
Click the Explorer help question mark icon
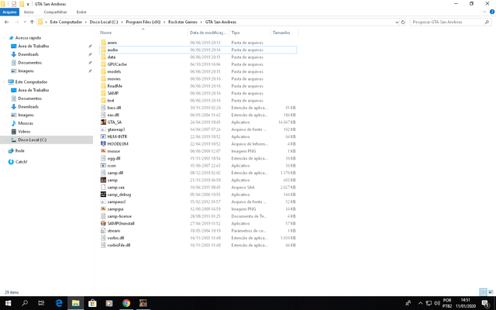click(492, 12)
